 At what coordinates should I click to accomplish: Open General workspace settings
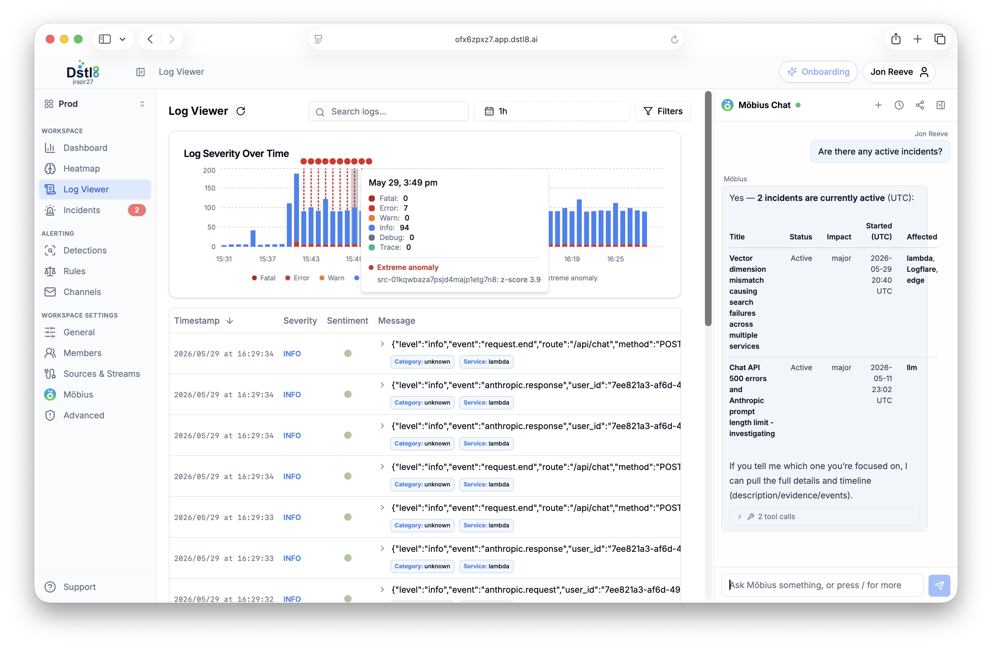[x=95, y=332]
